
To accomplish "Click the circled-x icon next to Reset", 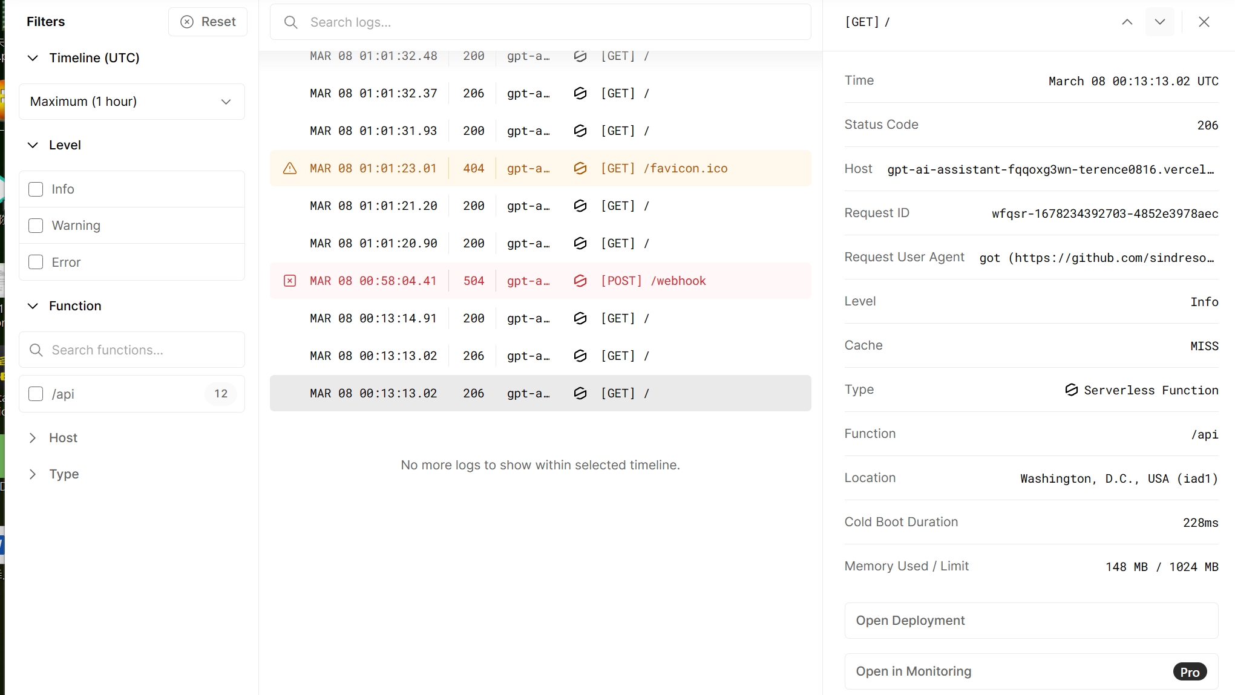I will [x=186, y=21].
